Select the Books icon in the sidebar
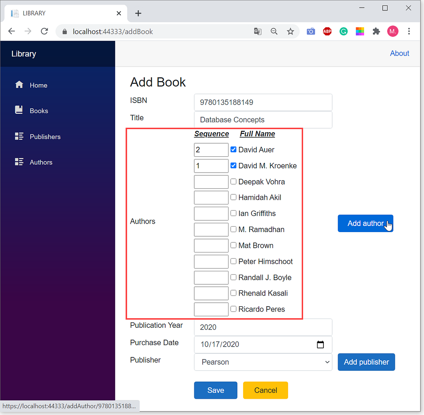Image resolution: width=424 pixels, height=415 pixels. click(x=19, y=110)
